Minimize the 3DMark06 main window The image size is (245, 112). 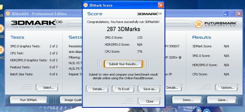coord(226,14)
